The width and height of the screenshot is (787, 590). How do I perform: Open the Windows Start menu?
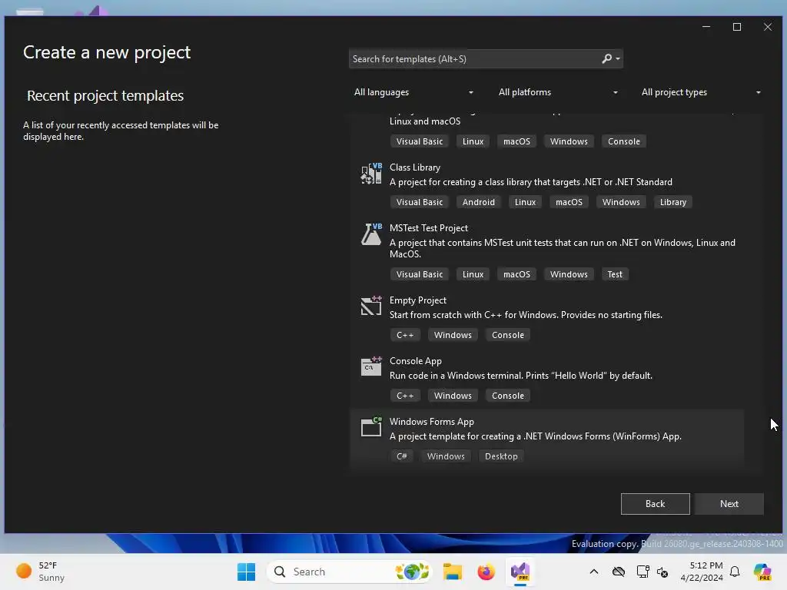[246, 572]
